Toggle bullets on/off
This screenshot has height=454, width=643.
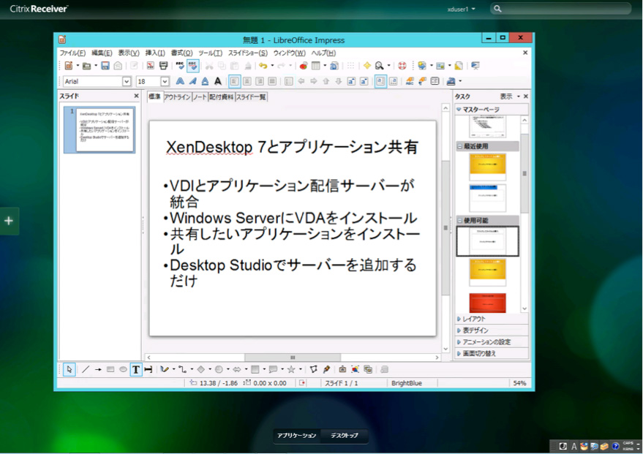(x=289, y=81)
